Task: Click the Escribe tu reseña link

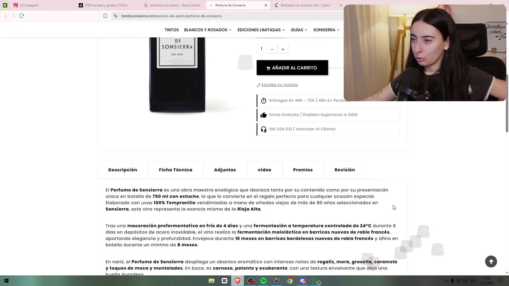Action: click(x=280, y=85)
